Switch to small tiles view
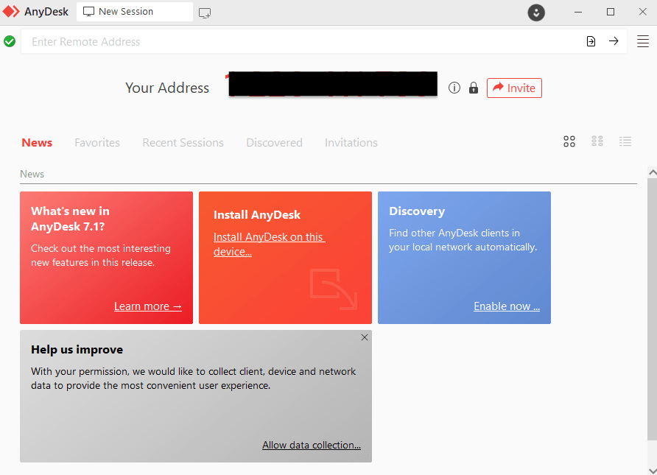Image resolution: width=657 pixels, height=475 pixels. click(597, 141)
